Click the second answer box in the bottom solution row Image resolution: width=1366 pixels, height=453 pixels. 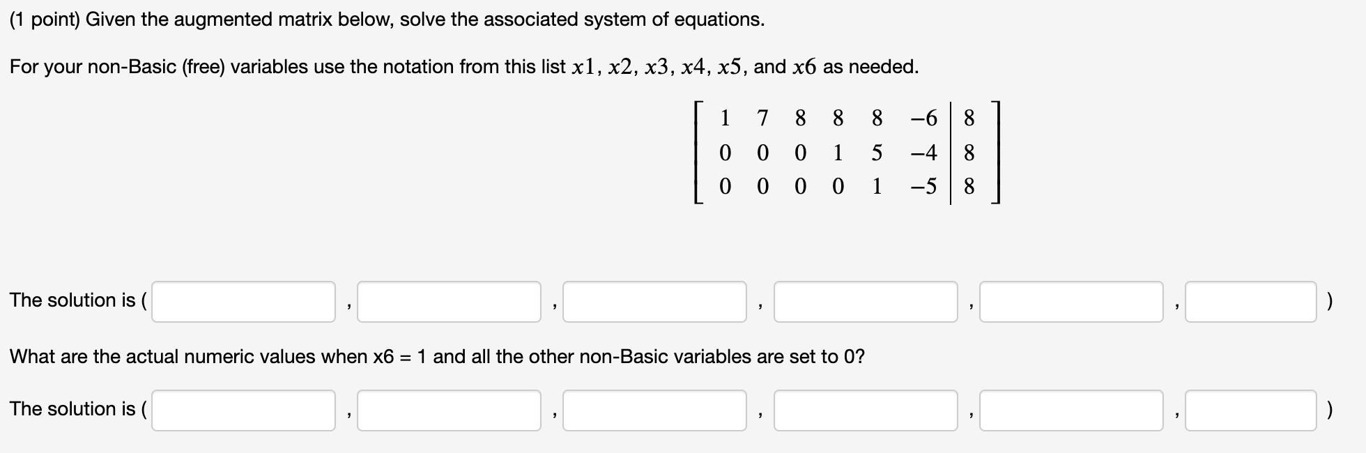[x=450, y=410]
